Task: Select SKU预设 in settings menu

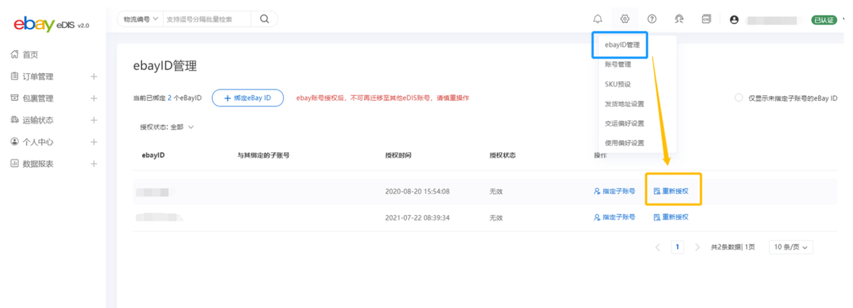Action: 618,84
